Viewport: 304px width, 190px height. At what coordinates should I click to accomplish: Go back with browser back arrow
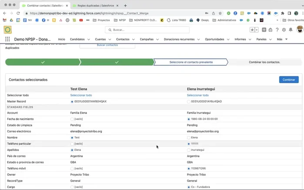[5, 13]
